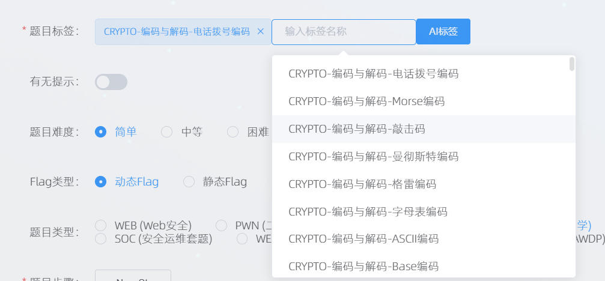Select 中等 difficulty radio button
Image resolution: width=605 pixels, height=281 pixels.
click(167, 132)
